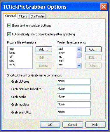
Task: Select mov in movie extensions list
Action: coord(62,53)
